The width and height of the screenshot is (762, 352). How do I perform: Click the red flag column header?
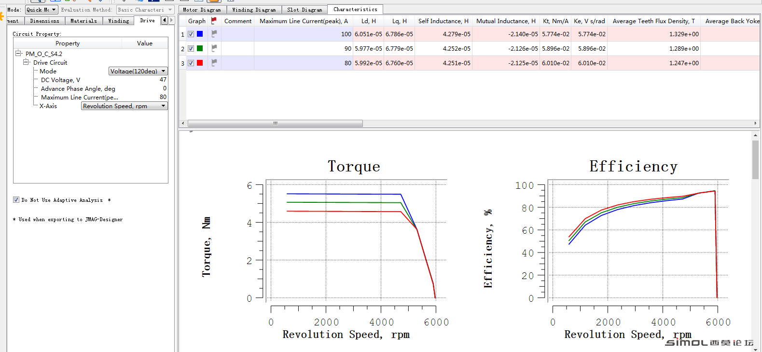[x=214, y=21]
